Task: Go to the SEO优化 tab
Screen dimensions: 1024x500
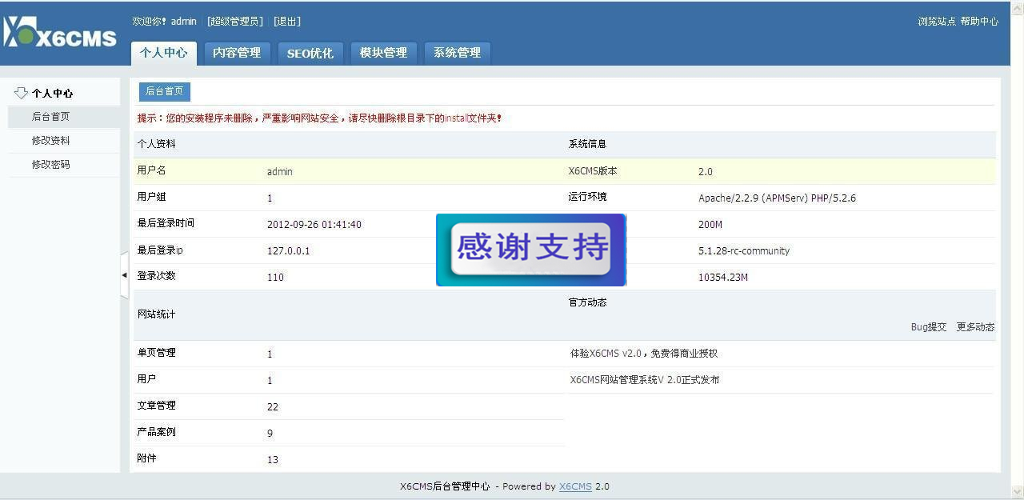Action: coord(310,53)
